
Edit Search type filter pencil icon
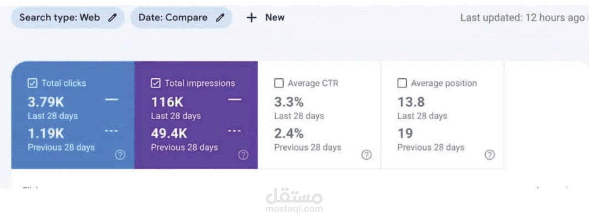pyautogui.click(x=112, y=18)
